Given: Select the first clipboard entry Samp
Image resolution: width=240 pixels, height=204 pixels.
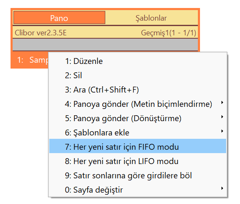Looking at the screenshot, I should (30, 60).
